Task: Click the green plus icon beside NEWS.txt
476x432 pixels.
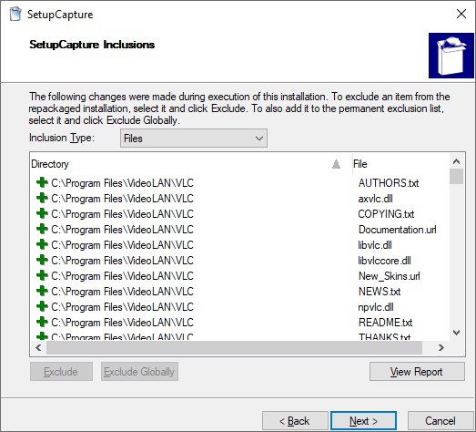Action: (42, 291)
